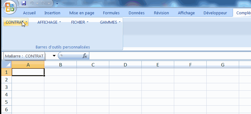Open the Office button menu

coord(10,7)
